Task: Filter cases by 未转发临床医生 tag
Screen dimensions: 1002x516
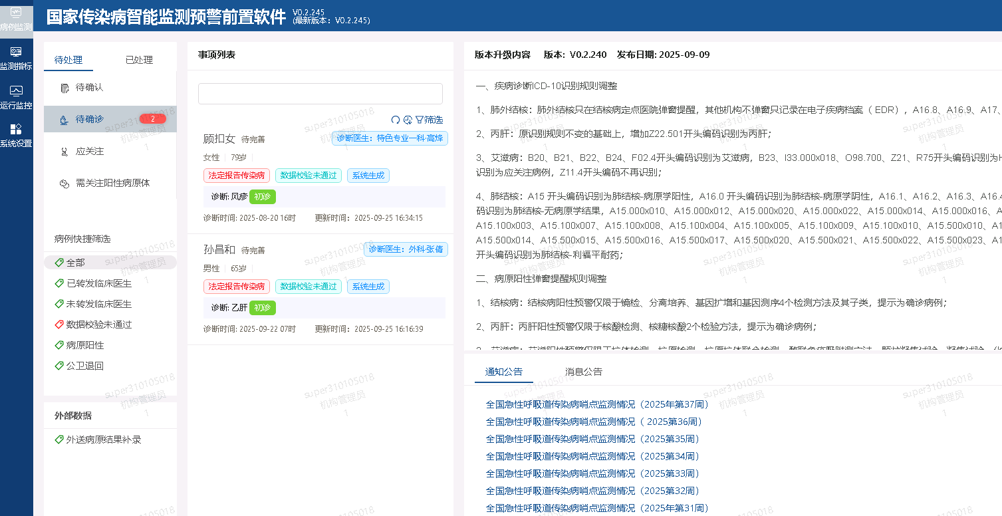Action: 93,304
